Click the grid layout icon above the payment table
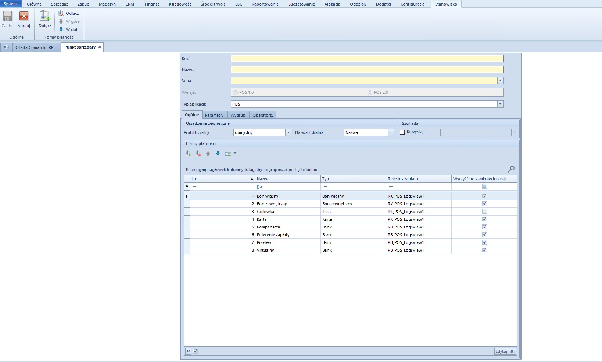The image size is (602, 362). 228,153
